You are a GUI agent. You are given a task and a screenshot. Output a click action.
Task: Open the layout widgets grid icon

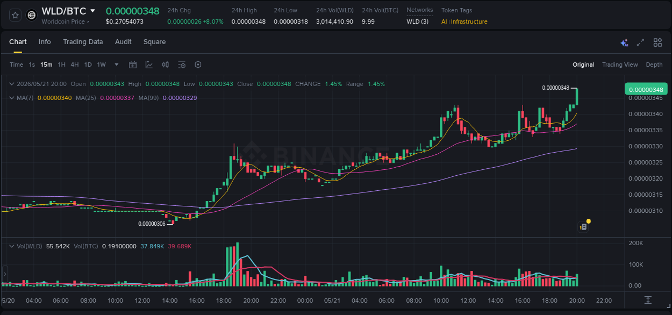(657, 42)
